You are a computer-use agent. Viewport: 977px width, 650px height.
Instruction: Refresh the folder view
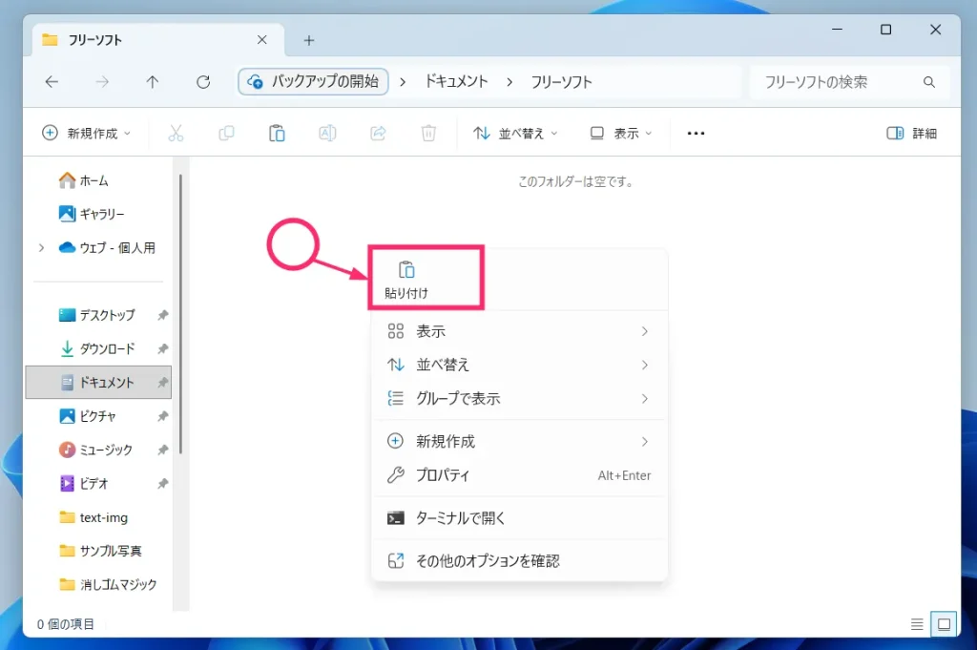203,82
